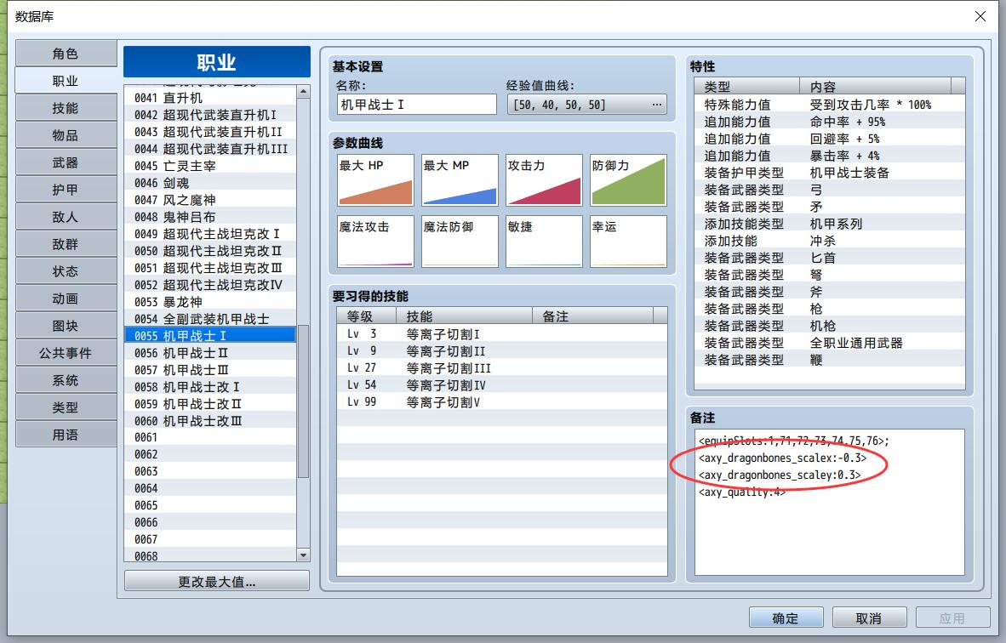Image resolution: width=1006 pixels, height=643 pixels.
Task: Open the 魔法防御 parameter curve
Action: [x=460, y=241]
